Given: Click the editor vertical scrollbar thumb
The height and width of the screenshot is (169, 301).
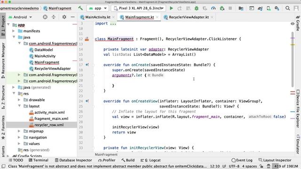Looking at the screenshot, I should coord(293,60).
